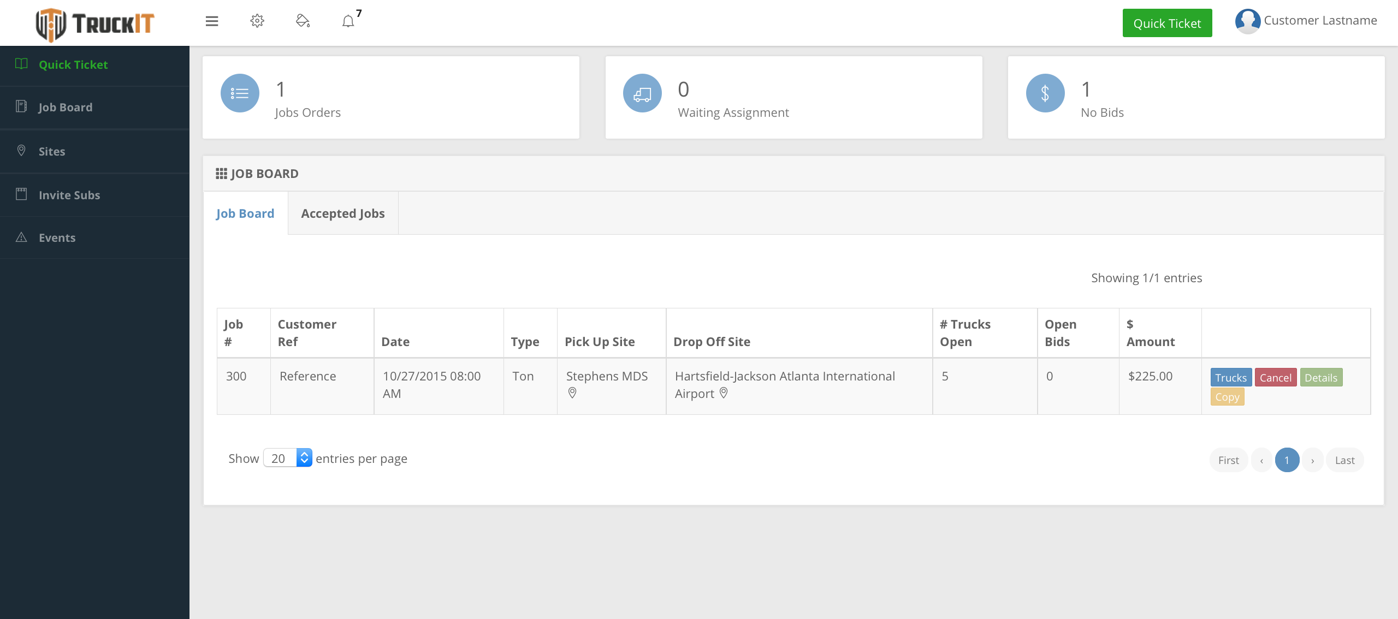The image size is (1398, 619).
Task: Click the Waiting Assignment truck icon
Action: tap(642, 93)
